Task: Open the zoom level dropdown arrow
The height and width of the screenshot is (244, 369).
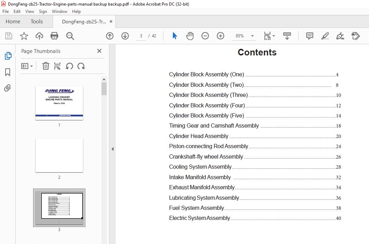Action: [x=252, y=36]
